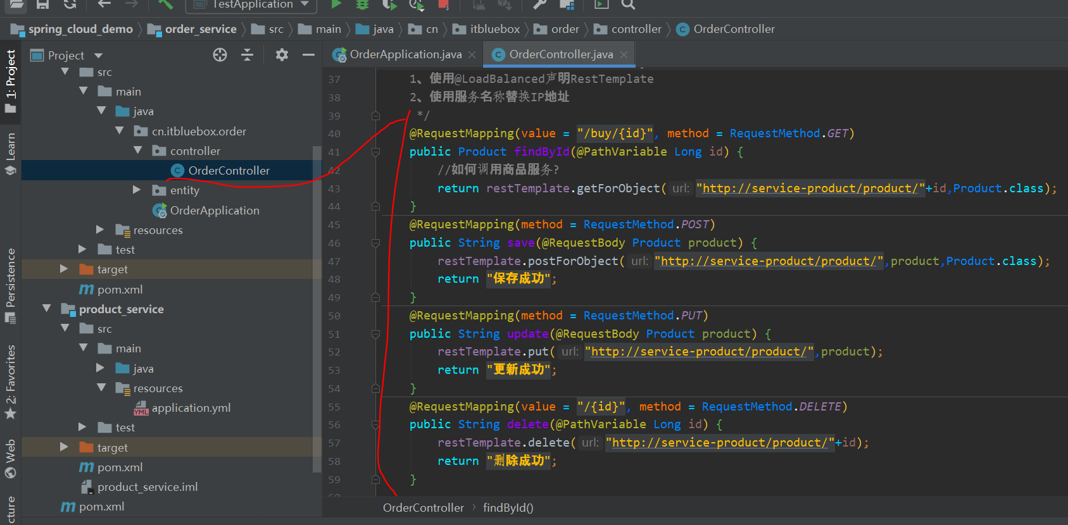Run TestApplication with the green play icon
1068x525 pixels.
[336, 4]
